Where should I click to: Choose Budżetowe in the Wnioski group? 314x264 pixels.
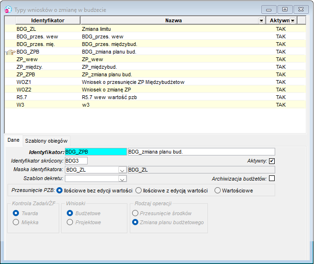[70, 213]
